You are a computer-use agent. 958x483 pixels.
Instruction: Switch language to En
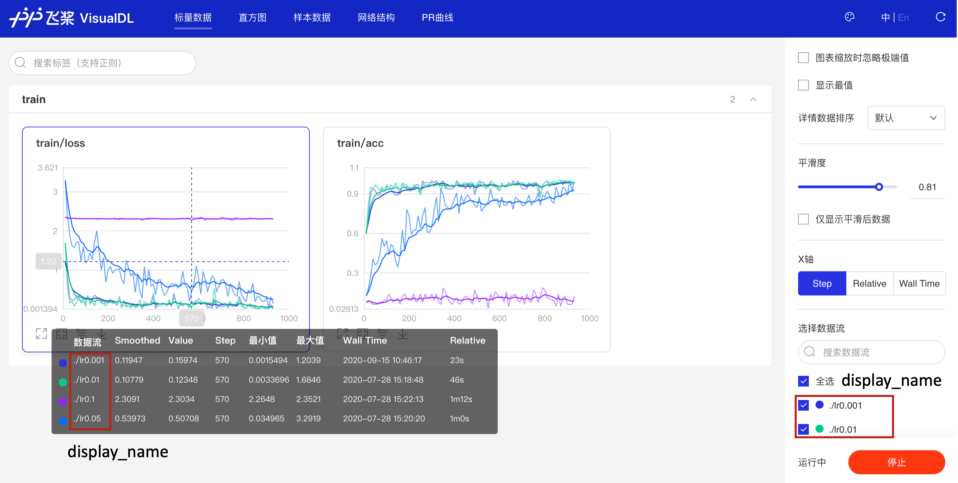[903, 17]
